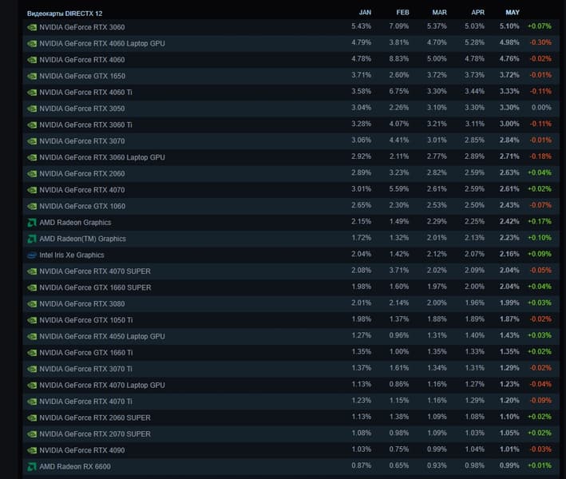Select the MAY column header
This screenshot has width=566, height=479.
pyautogui.click(x=513, y=13)
